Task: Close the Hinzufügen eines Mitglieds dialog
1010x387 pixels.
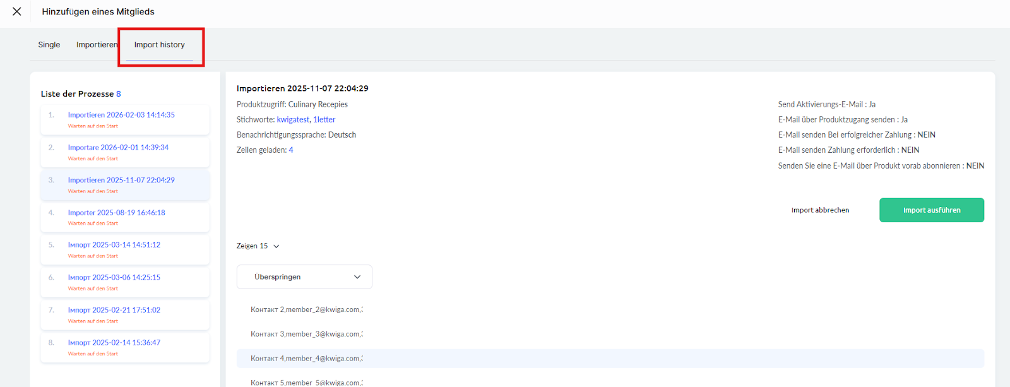Action: click(17, 11)
